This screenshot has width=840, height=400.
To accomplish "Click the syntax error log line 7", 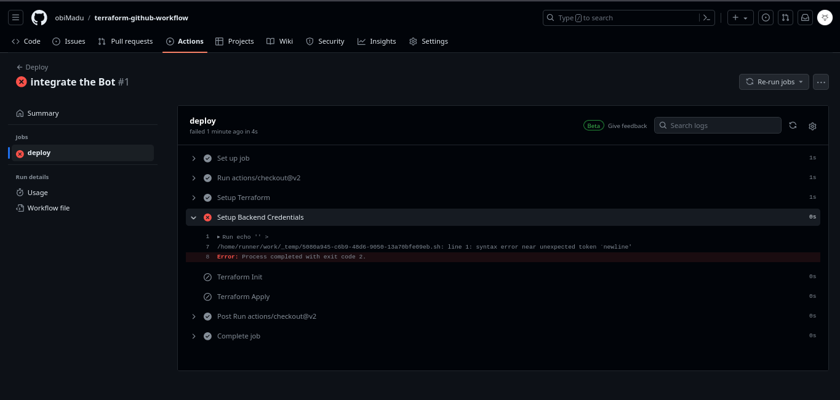I will point(503,247).
